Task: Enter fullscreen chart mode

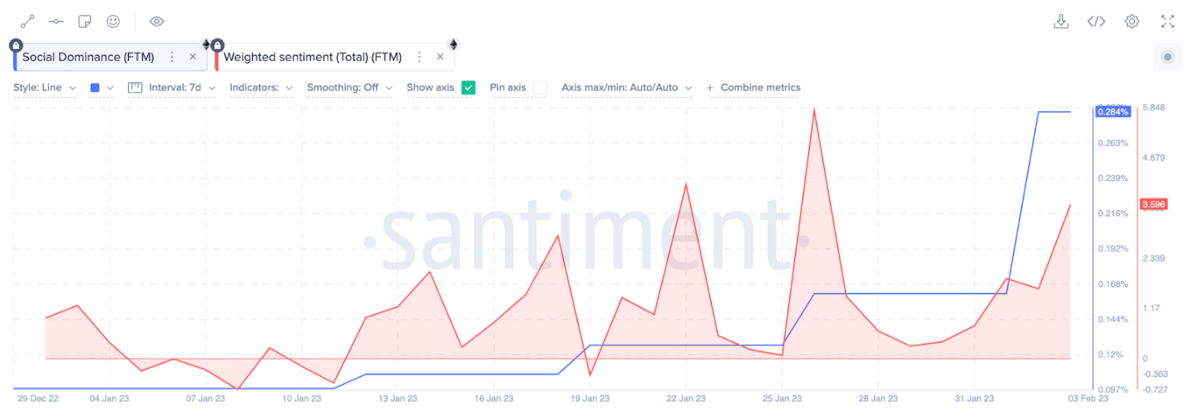Action: [x=1168, y=22]
